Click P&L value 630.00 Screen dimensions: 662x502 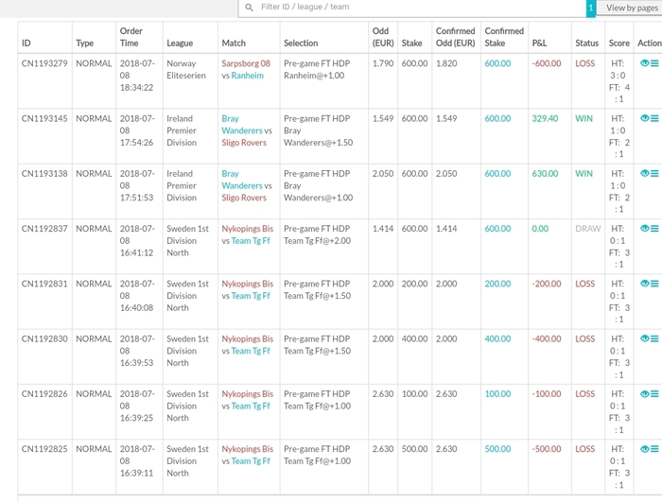click(545, 174)
